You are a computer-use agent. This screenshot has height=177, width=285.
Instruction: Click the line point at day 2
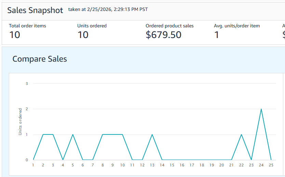(43, 135)
